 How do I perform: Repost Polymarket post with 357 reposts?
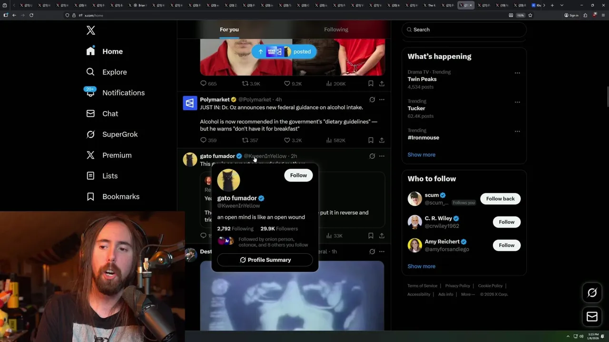[x=250, y=140]
